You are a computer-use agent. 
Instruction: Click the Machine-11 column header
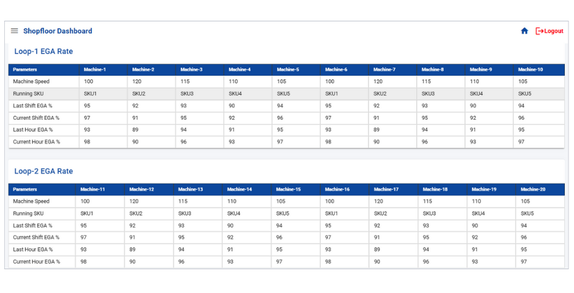point(93,189)
